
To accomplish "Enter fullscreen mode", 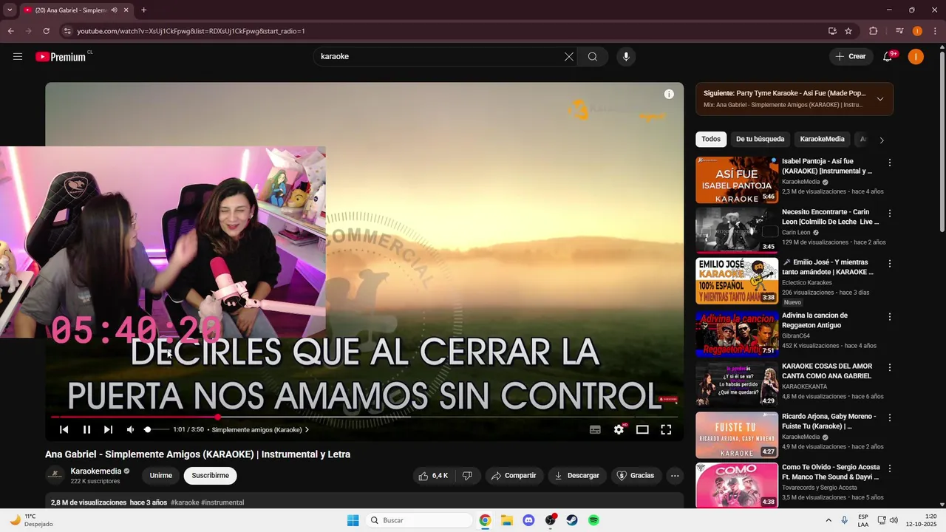I will (x=666, y=429).
